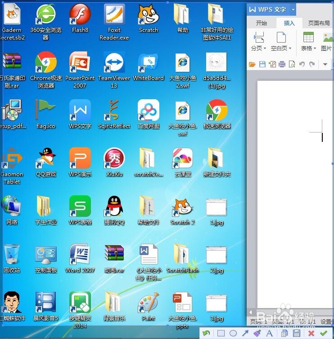
Task: Switch to the 页面布局 ribbon tab
Action: click(x=319, y=23)
